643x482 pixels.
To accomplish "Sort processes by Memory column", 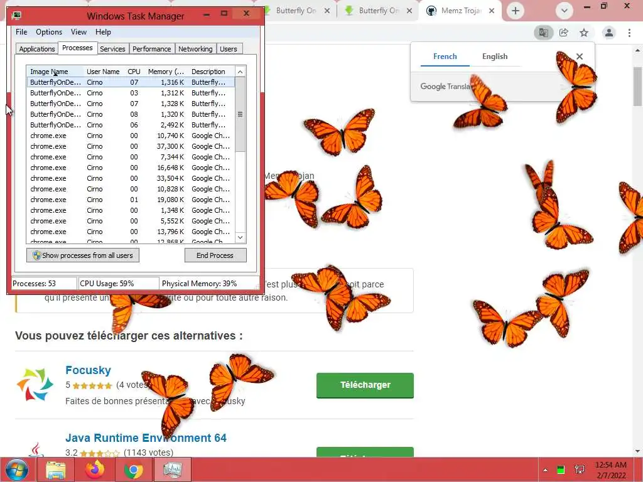I will pos(166,72).
